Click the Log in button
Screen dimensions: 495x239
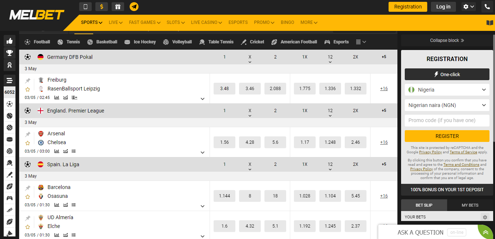pyautogui.click(x=443, y=7)
